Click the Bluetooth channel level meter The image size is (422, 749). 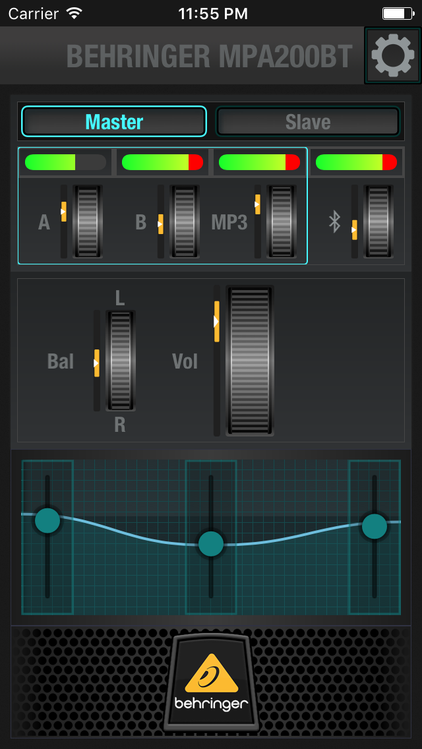click(x=357, y=162)
